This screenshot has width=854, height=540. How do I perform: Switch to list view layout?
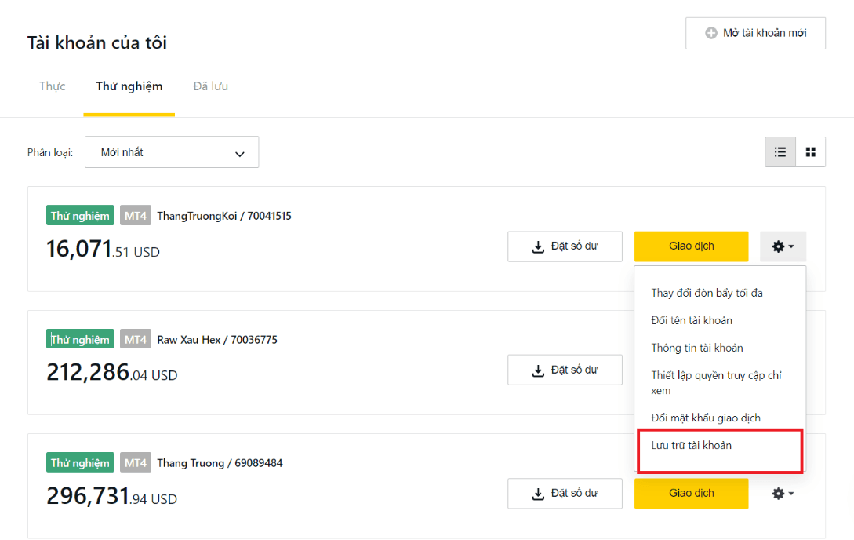[780, 152]
